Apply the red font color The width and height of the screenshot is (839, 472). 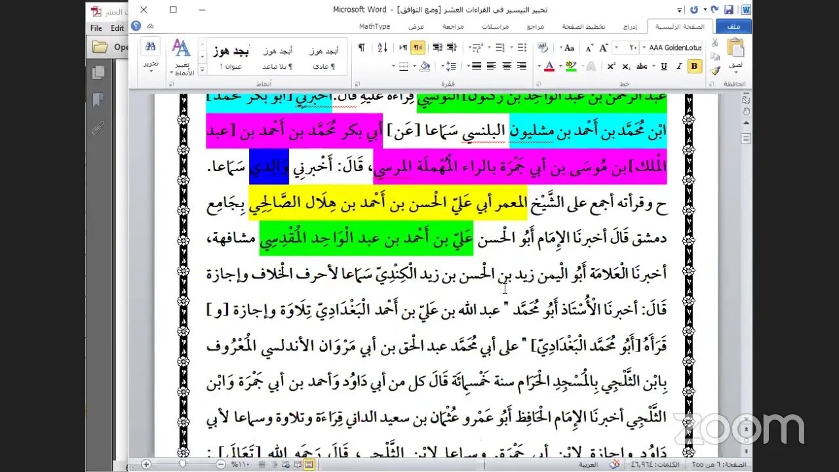click(549, 66)
